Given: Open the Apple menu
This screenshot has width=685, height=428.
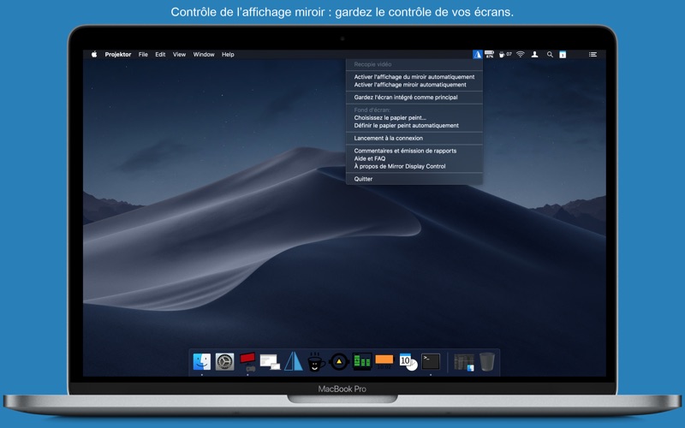Looking at the screenshot, I should click(x=94, y=55).
